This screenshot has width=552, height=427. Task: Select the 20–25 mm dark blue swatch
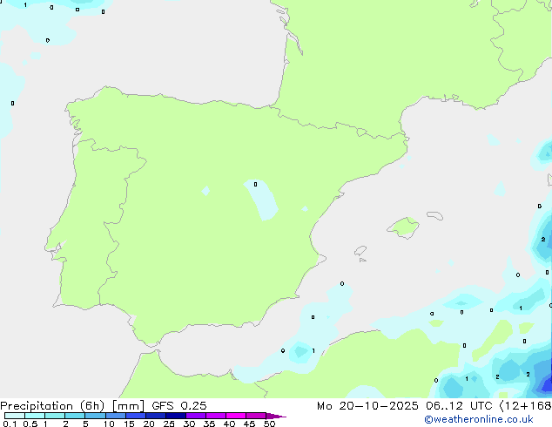tap(156, 416)
